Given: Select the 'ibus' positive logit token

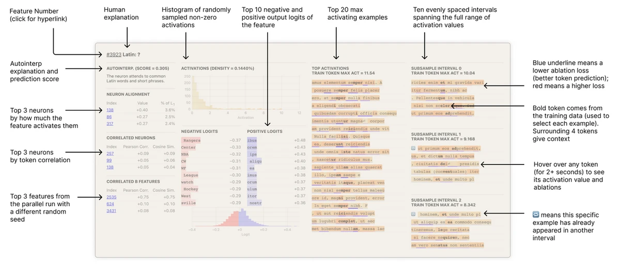Looking at the screenshot, I should 252,140.
